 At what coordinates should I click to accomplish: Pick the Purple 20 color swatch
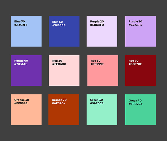point(102,31)
